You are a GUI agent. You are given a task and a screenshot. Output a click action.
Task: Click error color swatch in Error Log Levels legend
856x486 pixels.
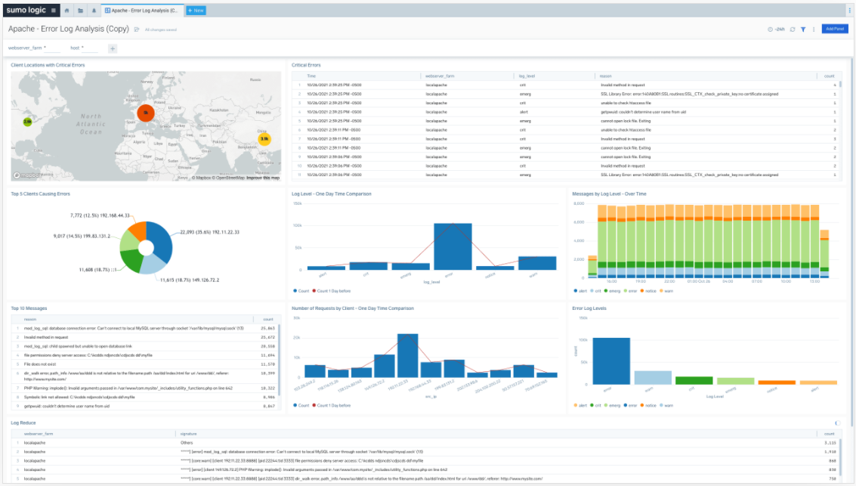coord(626,406)
